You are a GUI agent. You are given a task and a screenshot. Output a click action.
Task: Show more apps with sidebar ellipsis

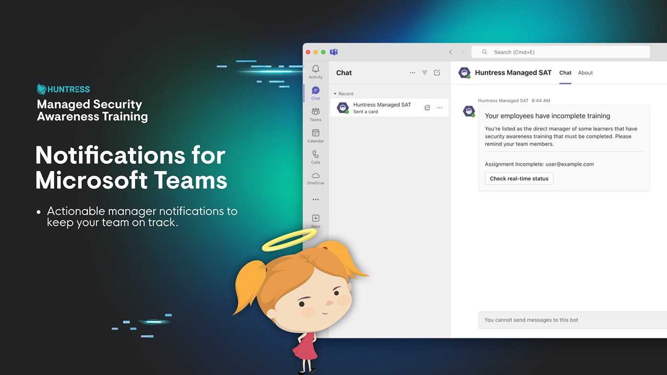click(315, 199)
